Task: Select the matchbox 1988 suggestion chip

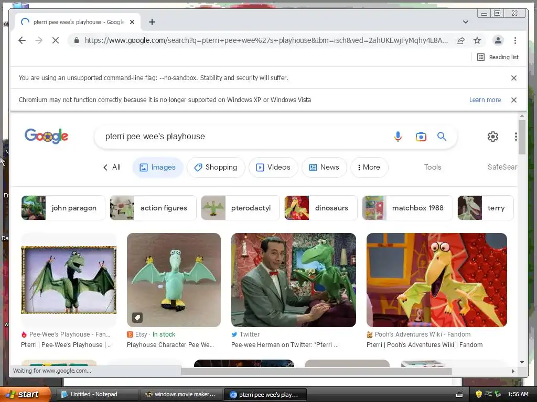Action: 407,208
